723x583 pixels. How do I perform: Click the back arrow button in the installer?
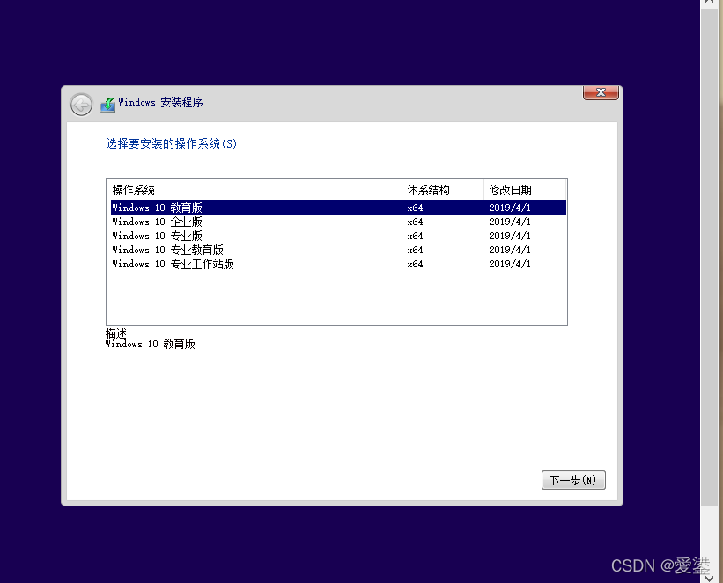[82, 105]
